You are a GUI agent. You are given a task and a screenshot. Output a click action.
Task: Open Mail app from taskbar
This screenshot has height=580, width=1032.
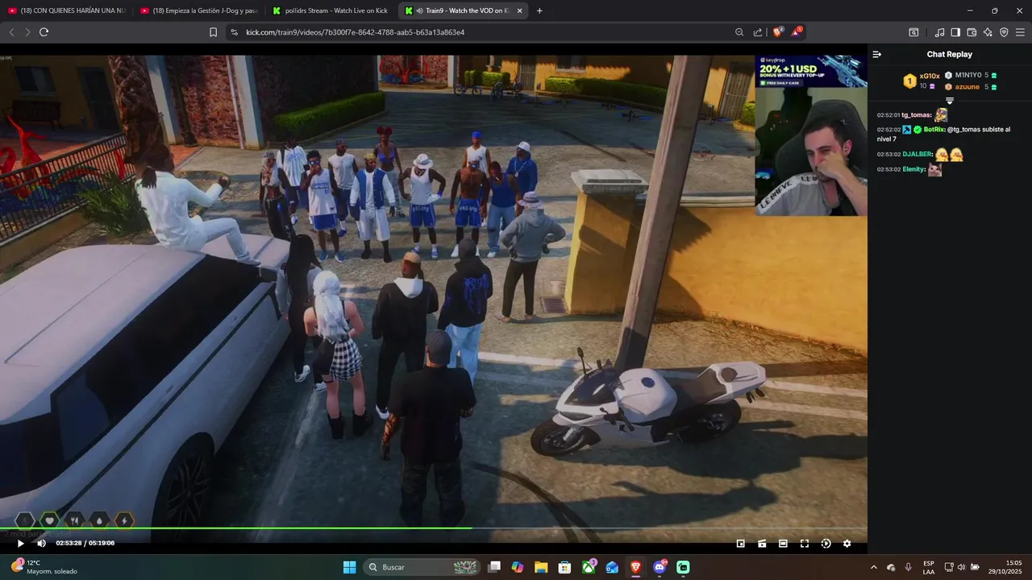[x=612, y=567]
